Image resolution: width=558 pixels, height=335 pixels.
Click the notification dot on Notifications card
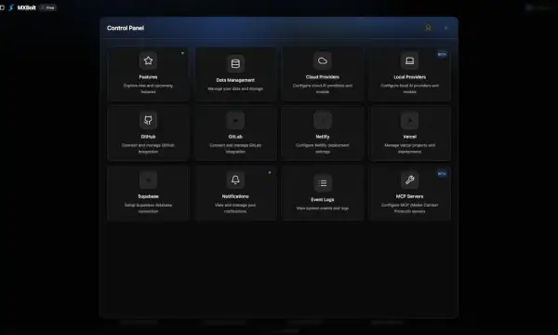click(x=270, y=172)
